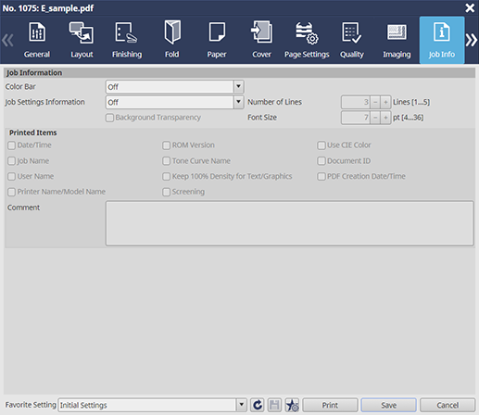Screen dimensions: 479x415
Task: Tick the ROM Version checkbox
Action: pos(167,145)
